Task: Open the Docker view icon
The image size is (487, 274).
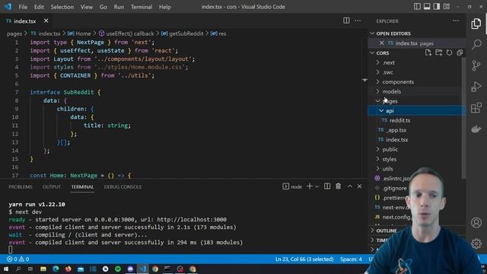Action: click(x=476, y=129)
